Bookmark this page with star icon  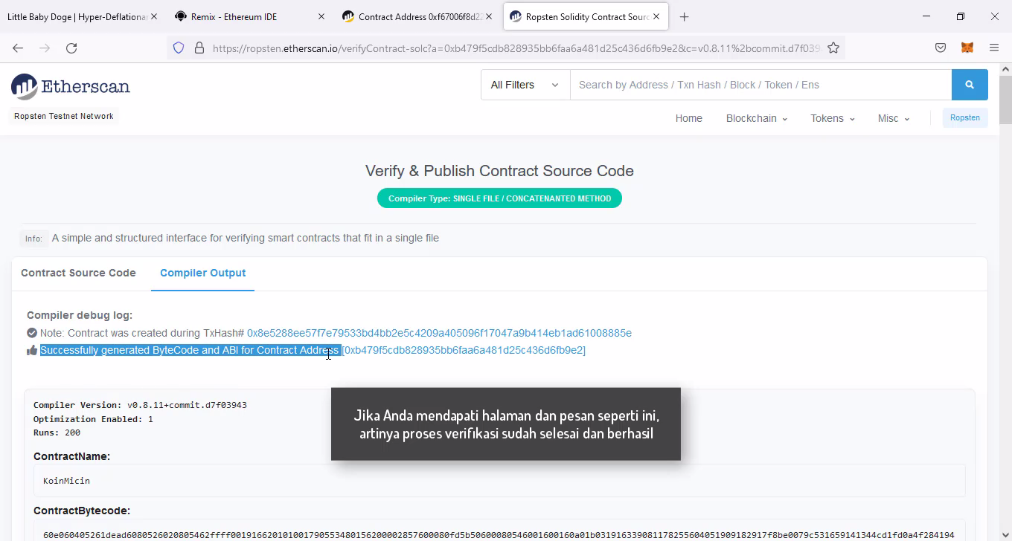point(833,48)
